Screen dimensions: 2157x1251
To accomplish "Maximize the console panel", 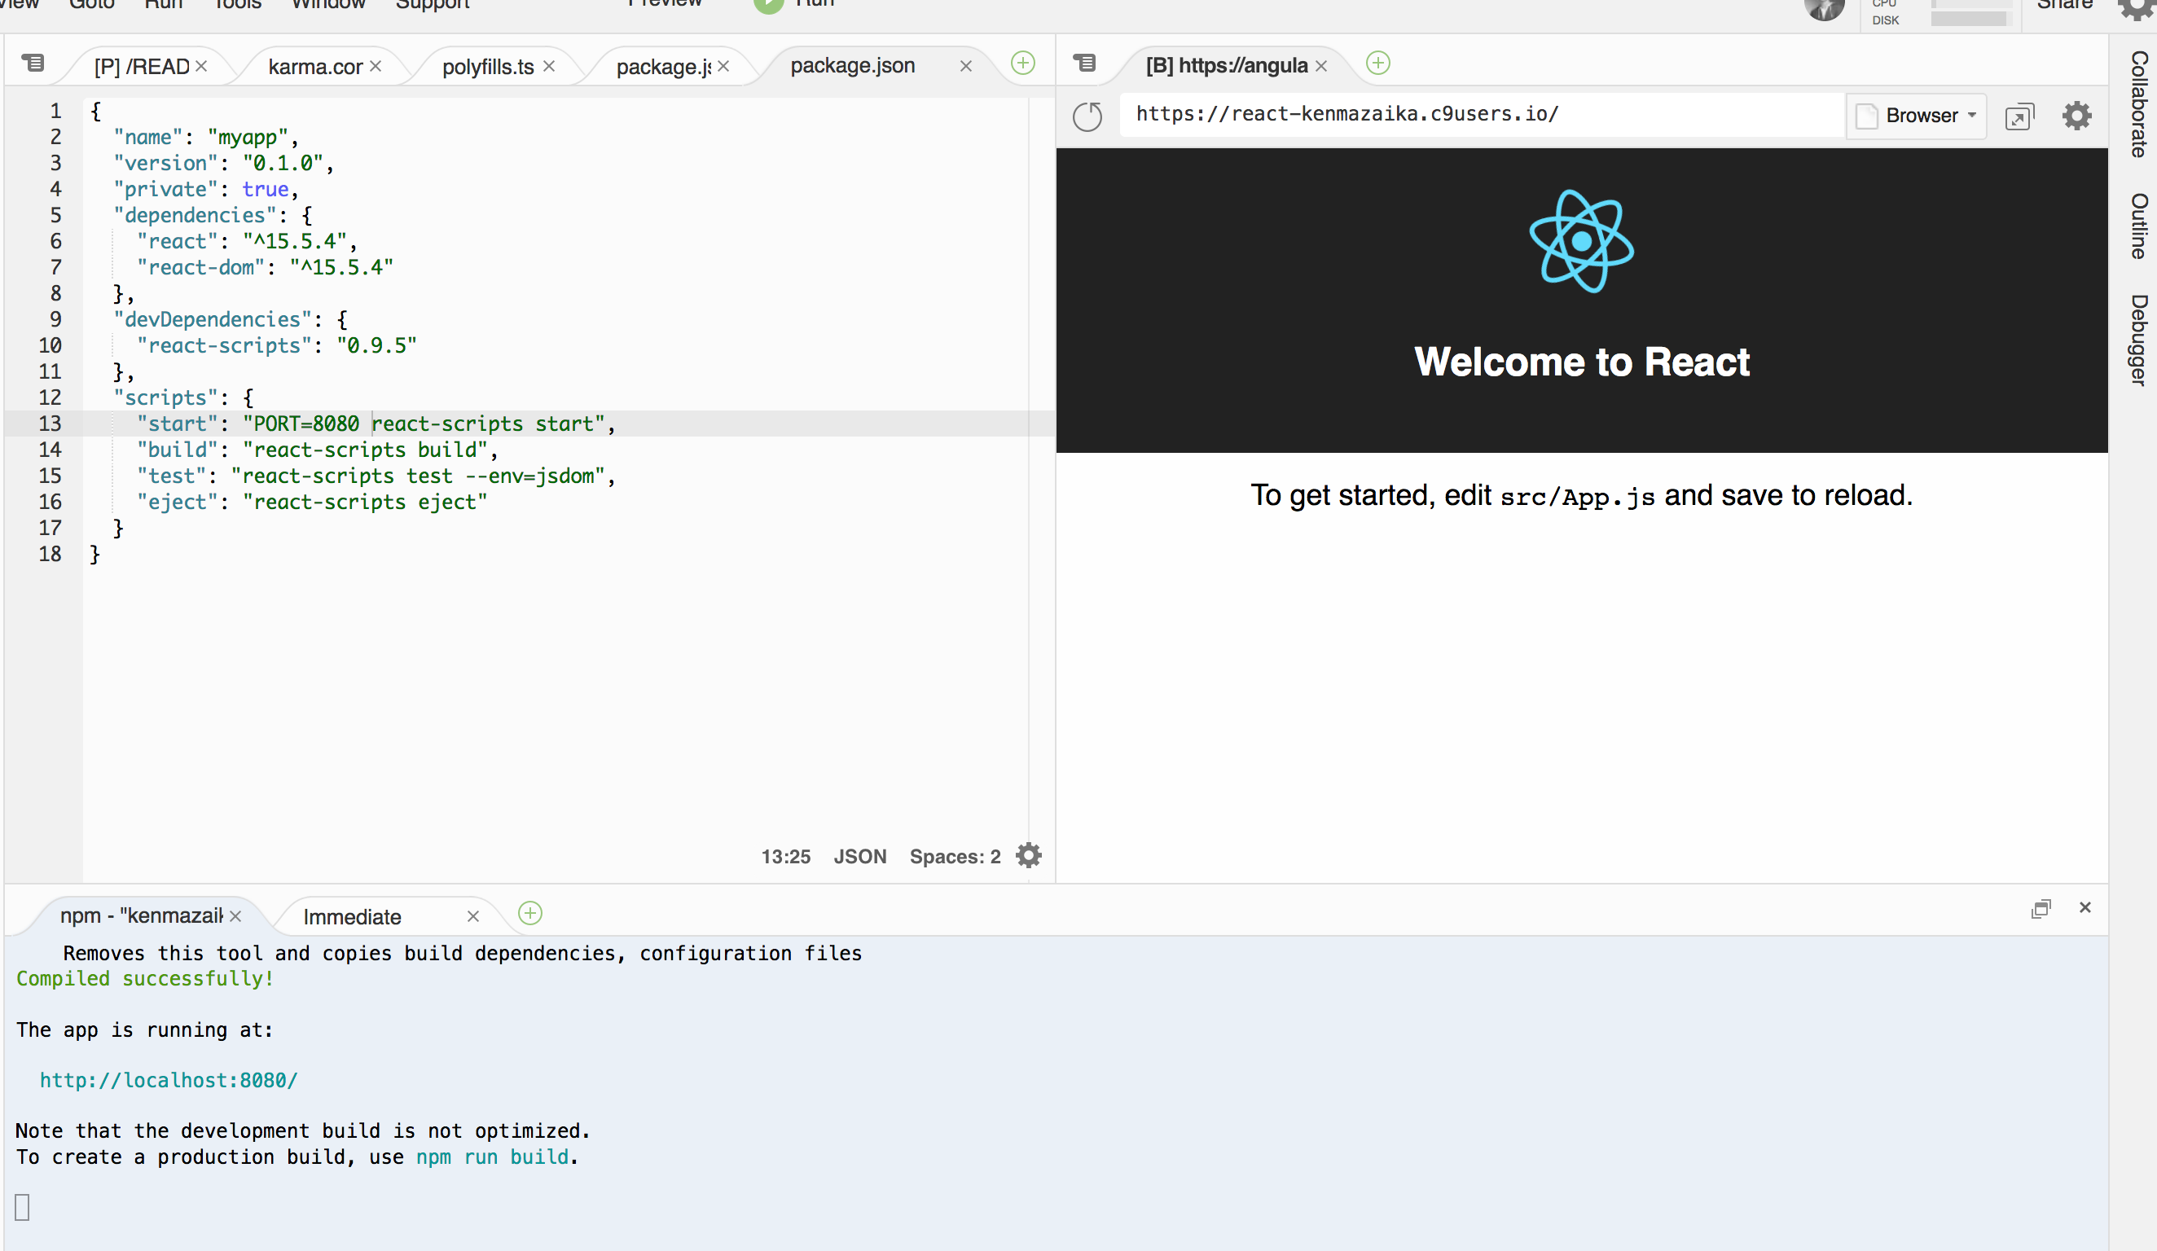I will [x=2041, y=909].
